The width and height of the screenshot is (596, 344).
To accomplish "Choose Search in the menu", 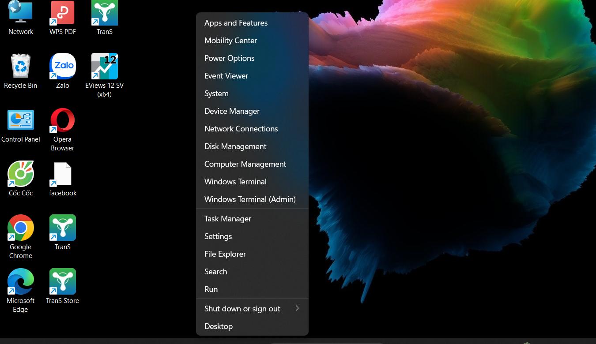I will pyautogui.click(x=252, y=272).
